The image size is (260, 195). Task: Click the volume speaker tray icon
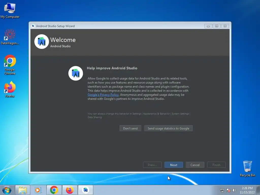click(234, 190)
